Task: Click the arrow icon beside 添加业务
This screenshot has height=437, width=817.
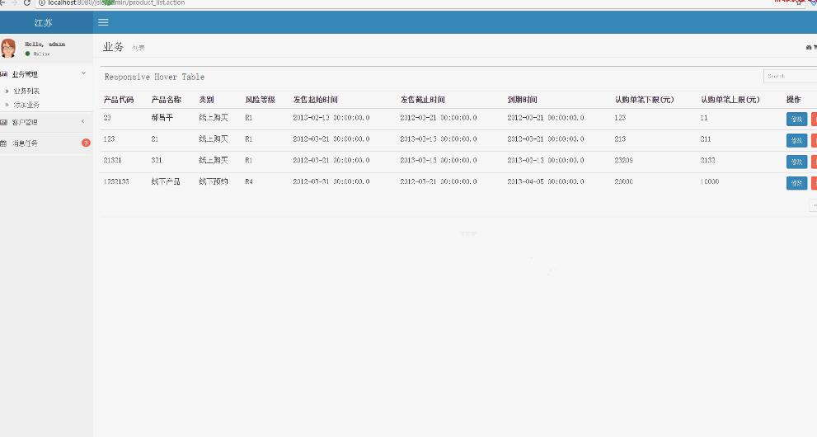Action: point(7,105)
